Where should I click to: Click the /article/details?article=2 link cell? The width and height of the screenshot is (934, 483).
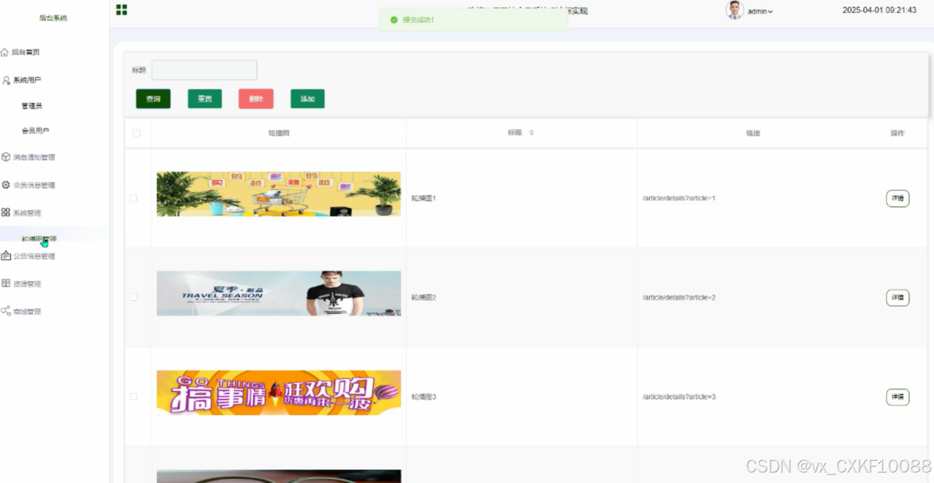point(679,297)
